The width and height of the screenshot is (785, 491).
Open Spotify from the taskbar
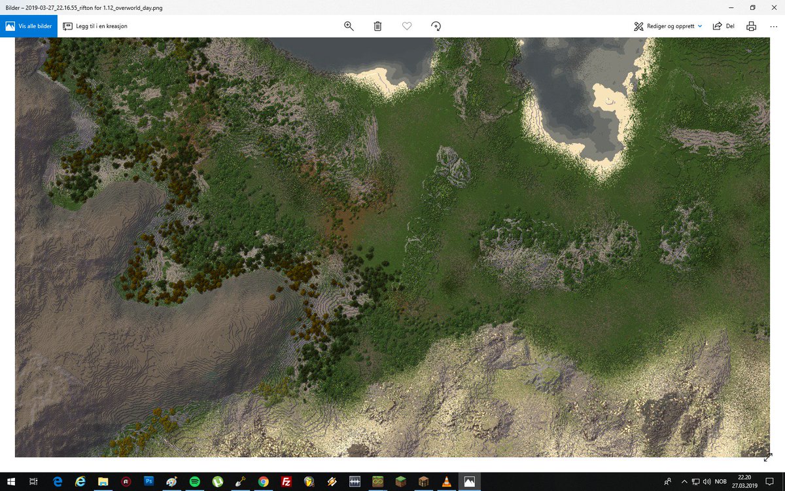[194, 481]
